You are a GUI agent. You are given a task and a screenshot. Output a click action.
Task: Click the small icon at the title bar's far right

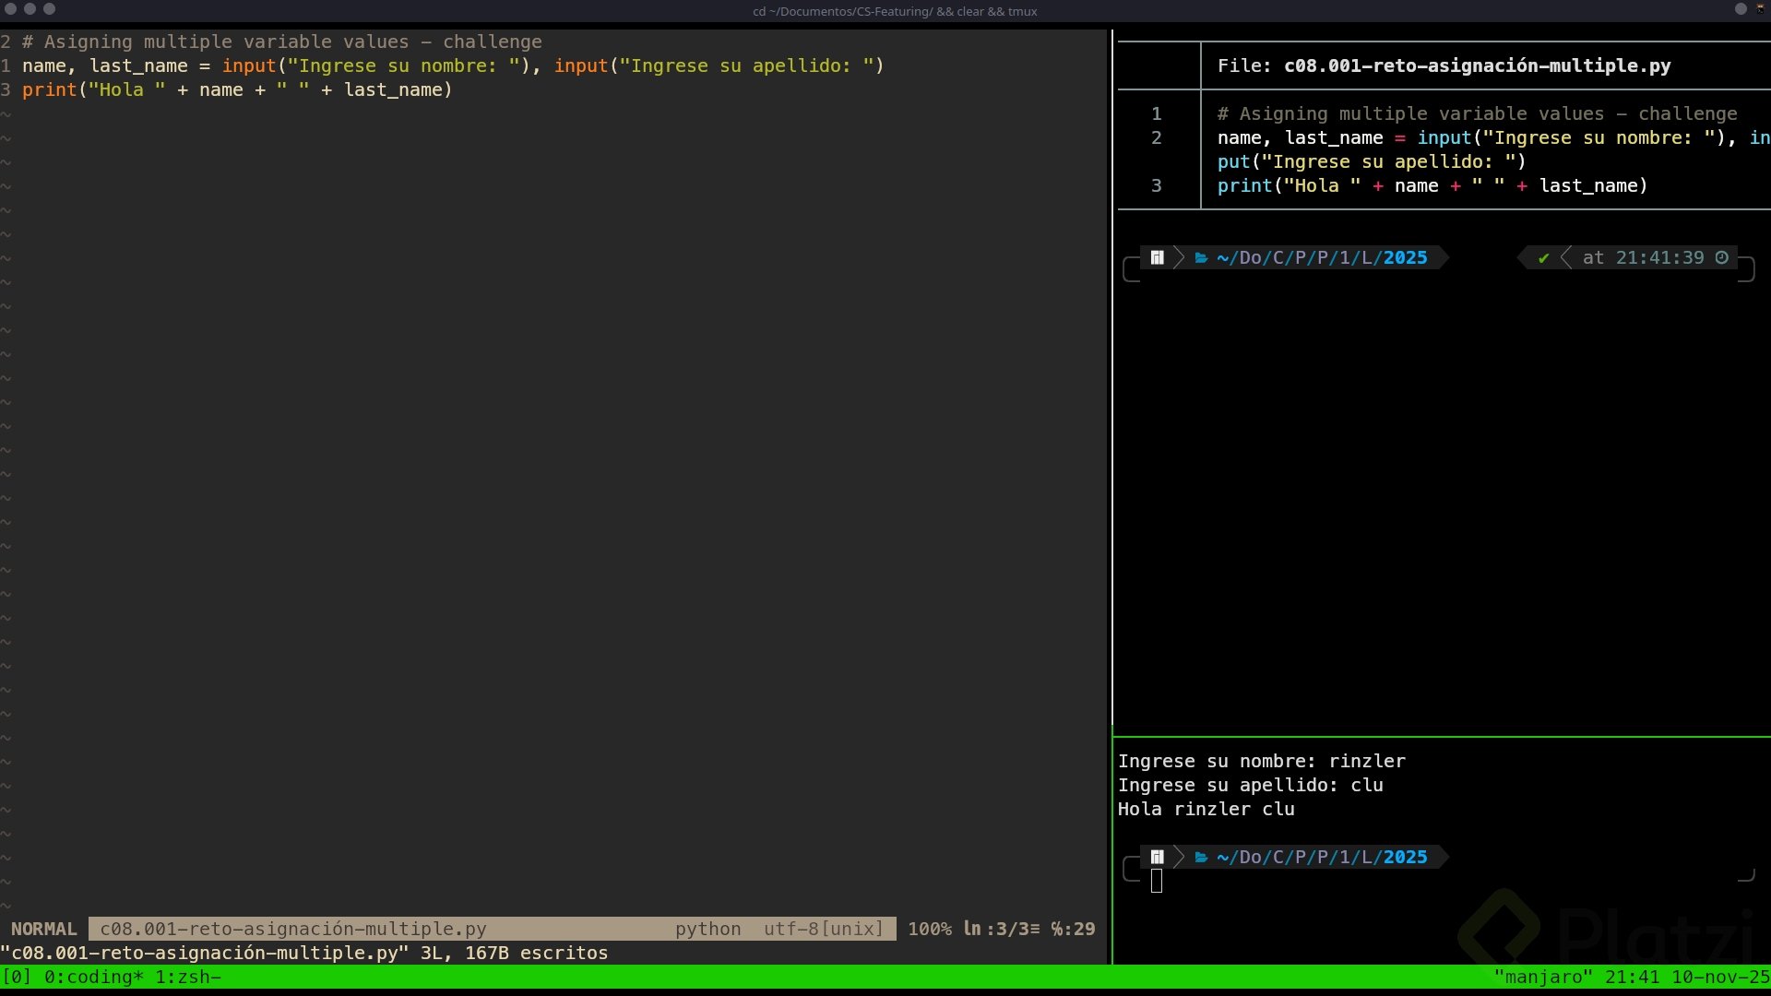tap(1760, 8)
